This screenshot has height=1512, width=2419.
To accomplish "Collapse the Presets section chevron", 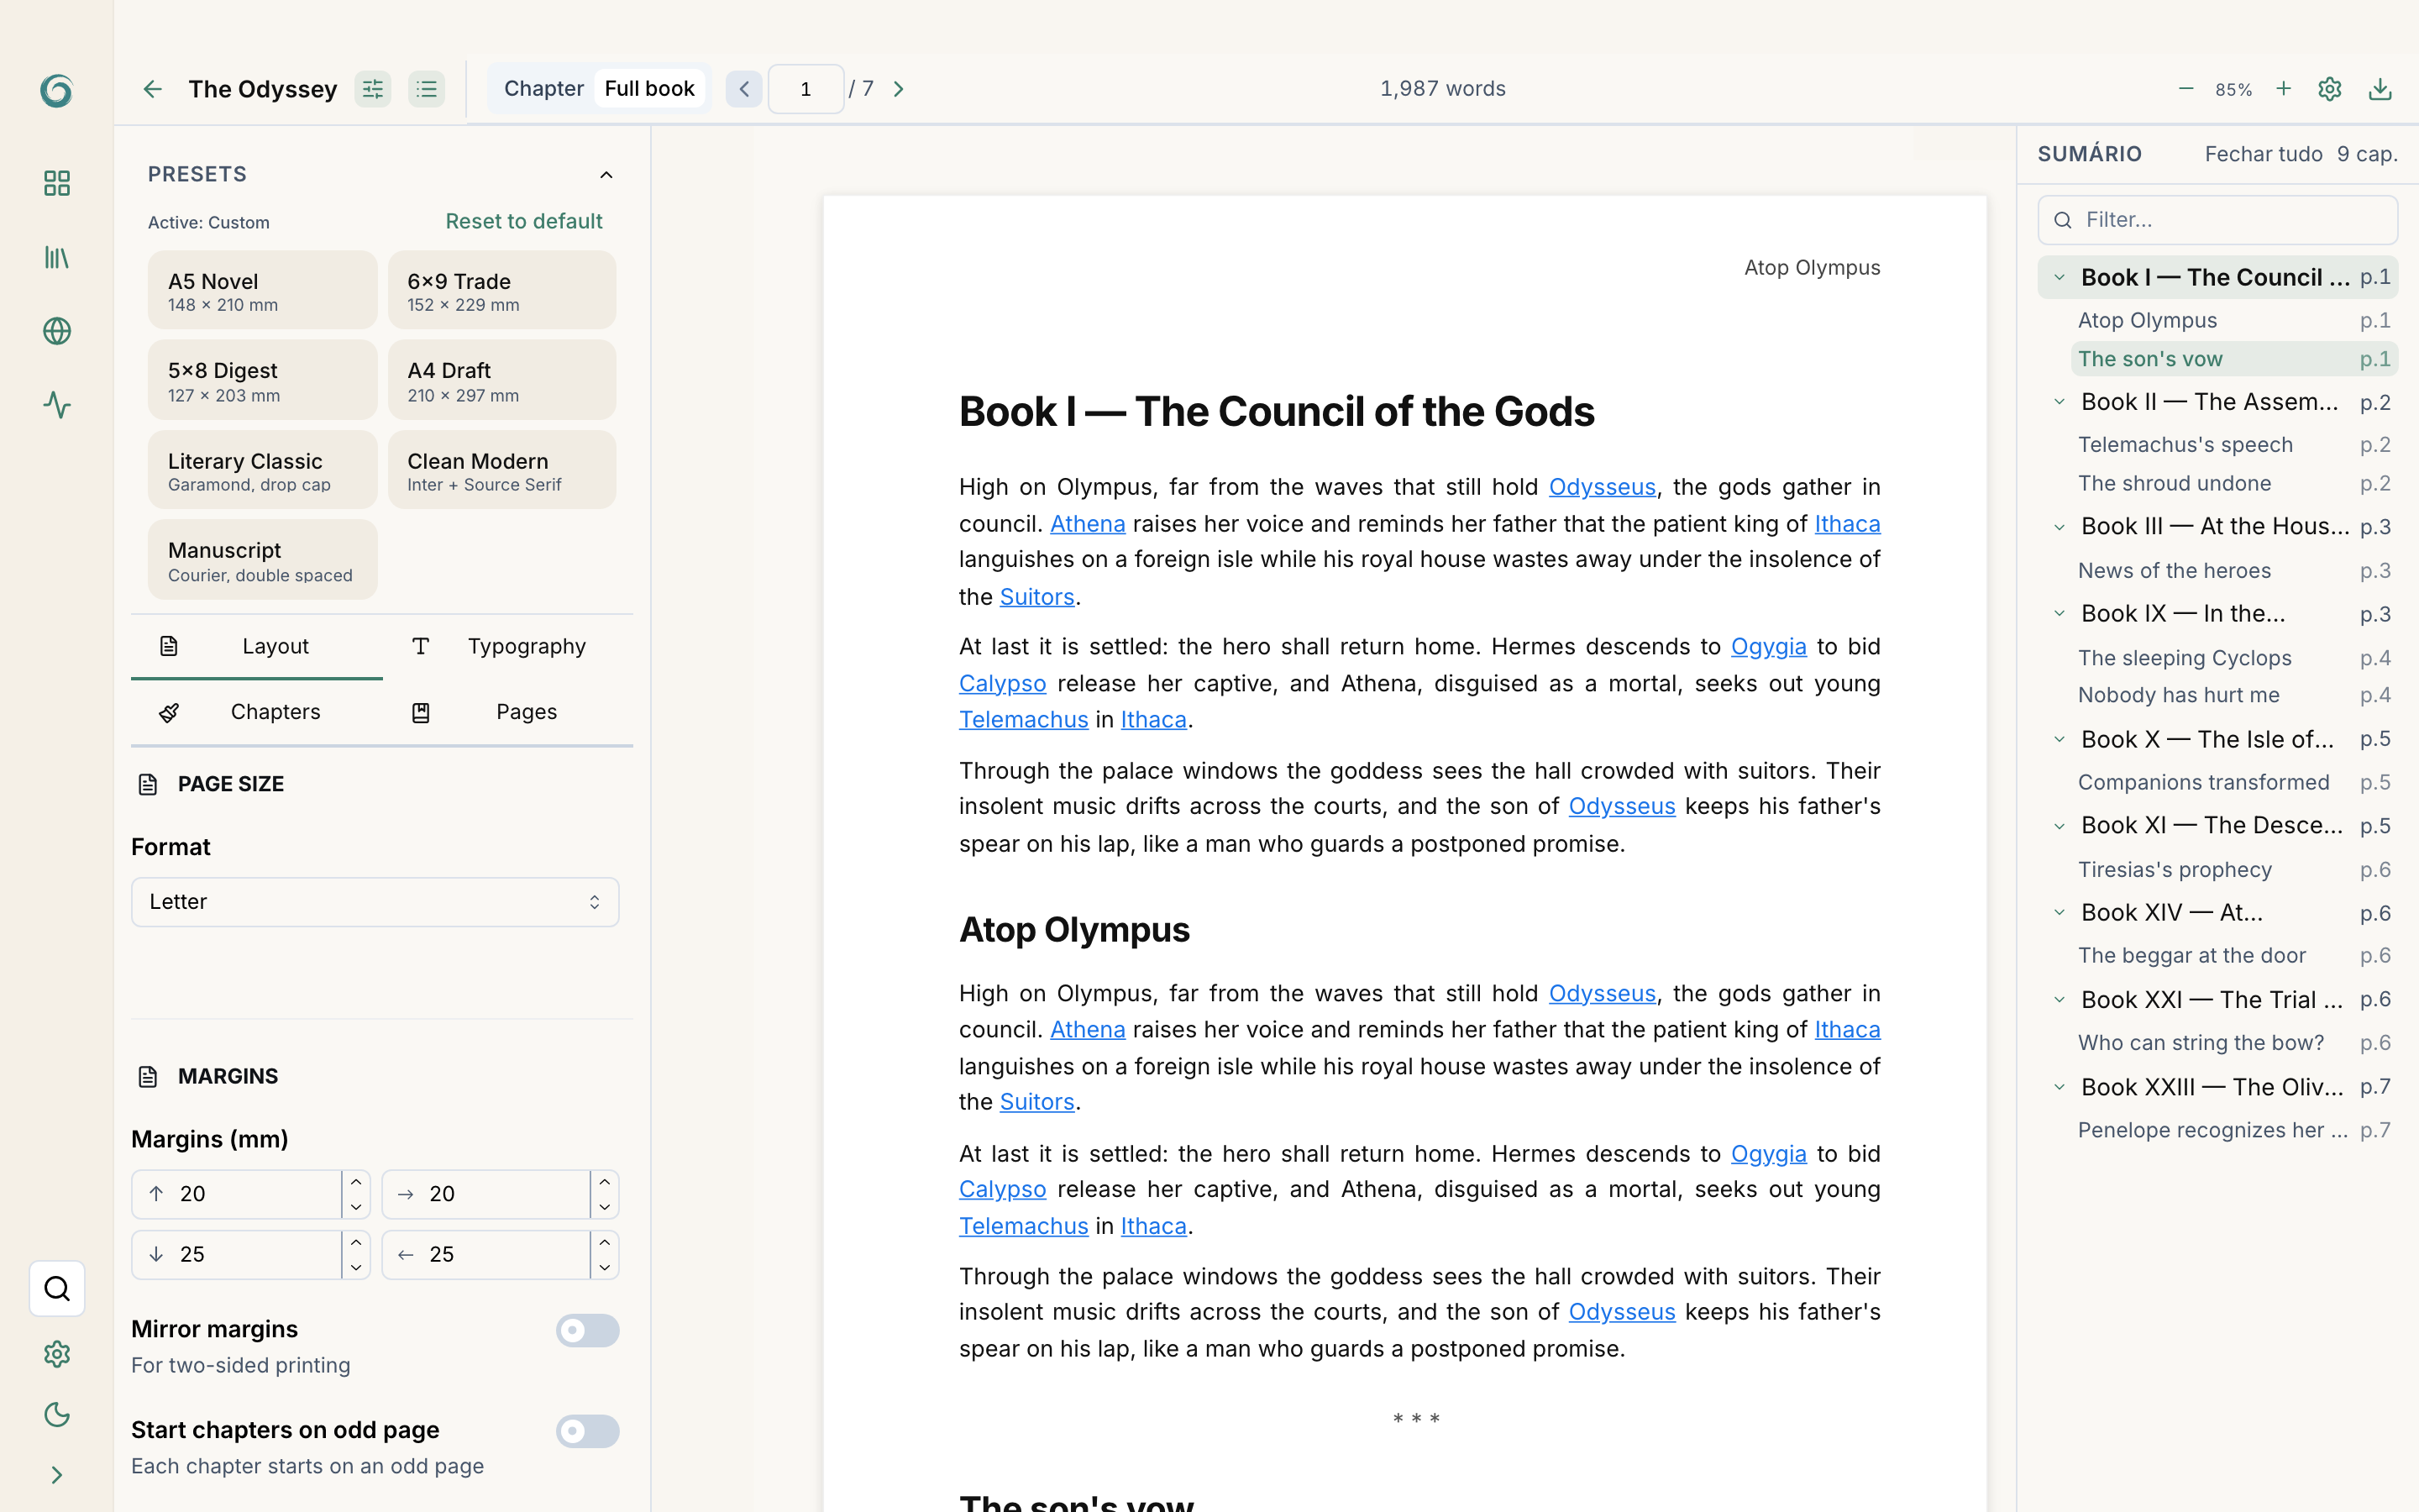I will (x=606, y=175).
